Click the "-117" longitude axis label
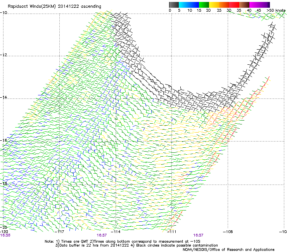Screen dimensions: 287x252 tap(60, 232)
